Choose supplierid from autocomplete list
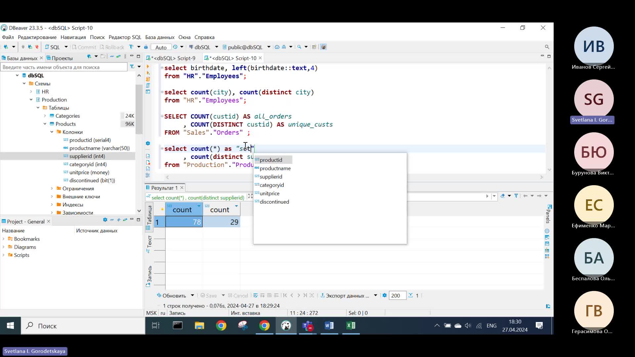This screenshot has width=635, height=357. click(x=271, y=177)
